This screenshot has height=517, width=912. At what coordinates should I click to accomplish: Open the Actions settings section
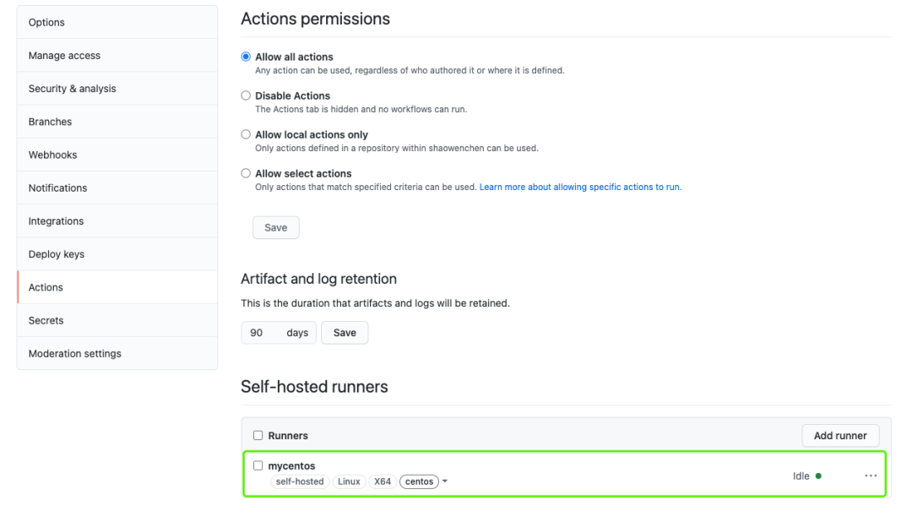46,287
